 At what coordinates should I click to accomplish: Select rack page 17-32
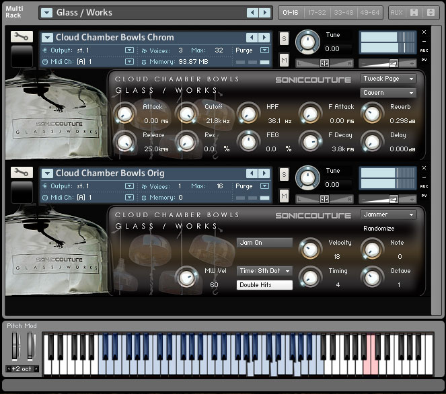(x=317, y=13)
